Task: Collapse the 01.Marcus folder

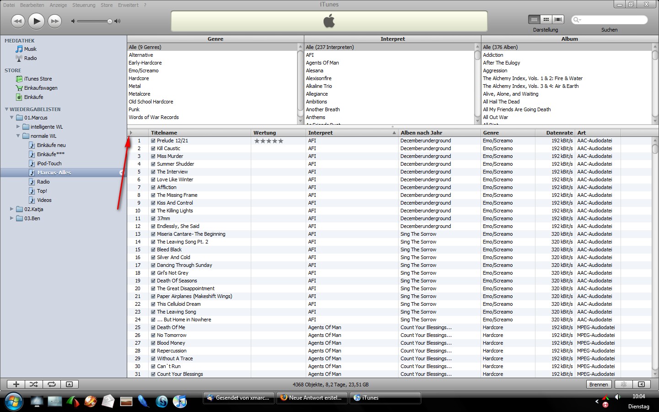Action: coord(12,118)
